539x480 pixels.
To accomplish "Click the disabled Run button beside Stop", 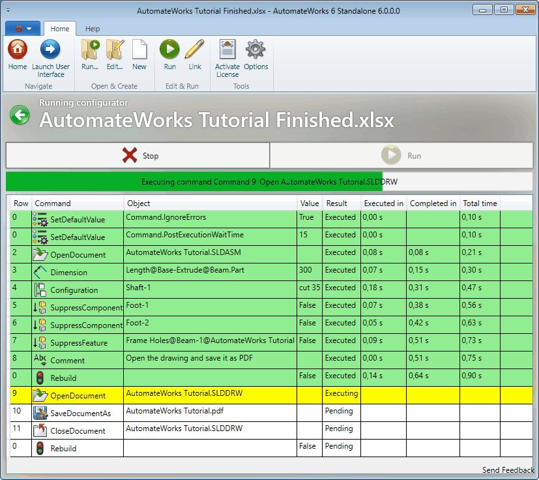I will pyautogui.click(x=401, y=155).
